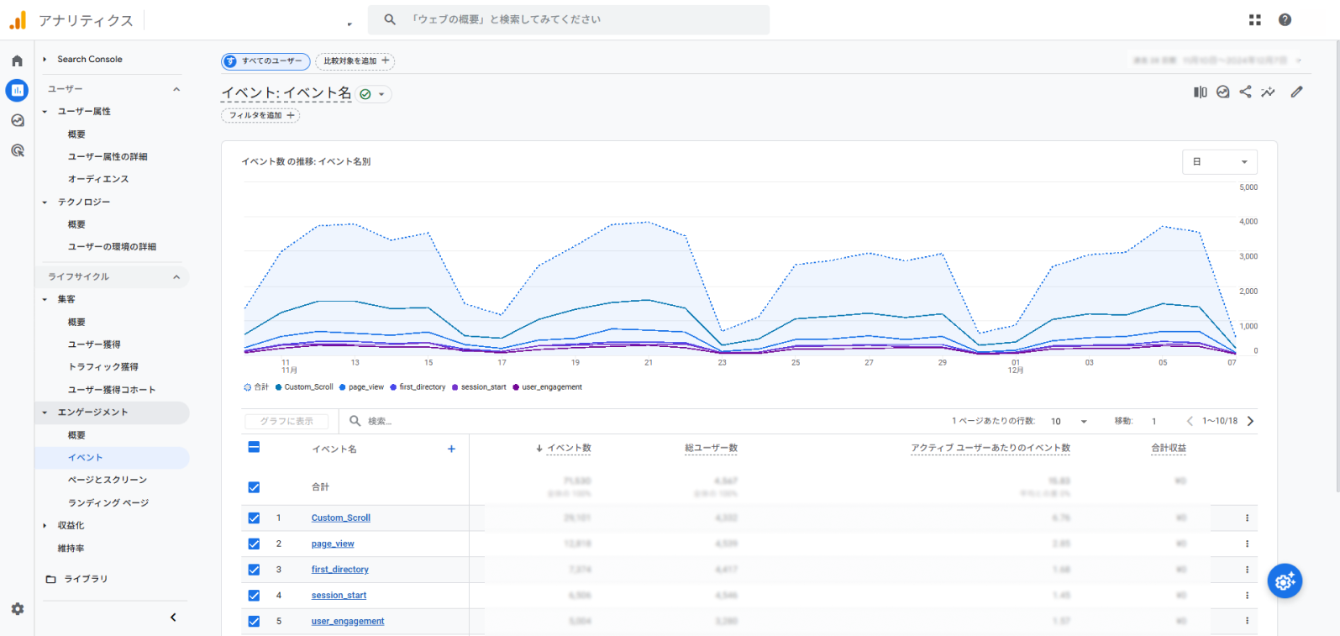Go to previous page of table rows
This screenshot has height=636, width=1340.
pyautogui.click(x=1190, y=421)
